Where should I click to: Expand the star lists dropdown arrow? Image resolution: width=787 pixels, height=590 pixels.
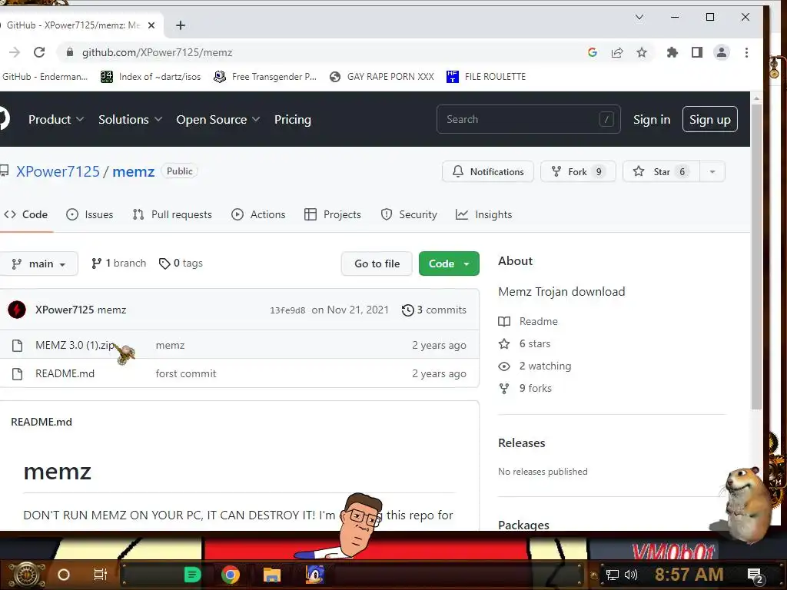(x=712, y=171)
